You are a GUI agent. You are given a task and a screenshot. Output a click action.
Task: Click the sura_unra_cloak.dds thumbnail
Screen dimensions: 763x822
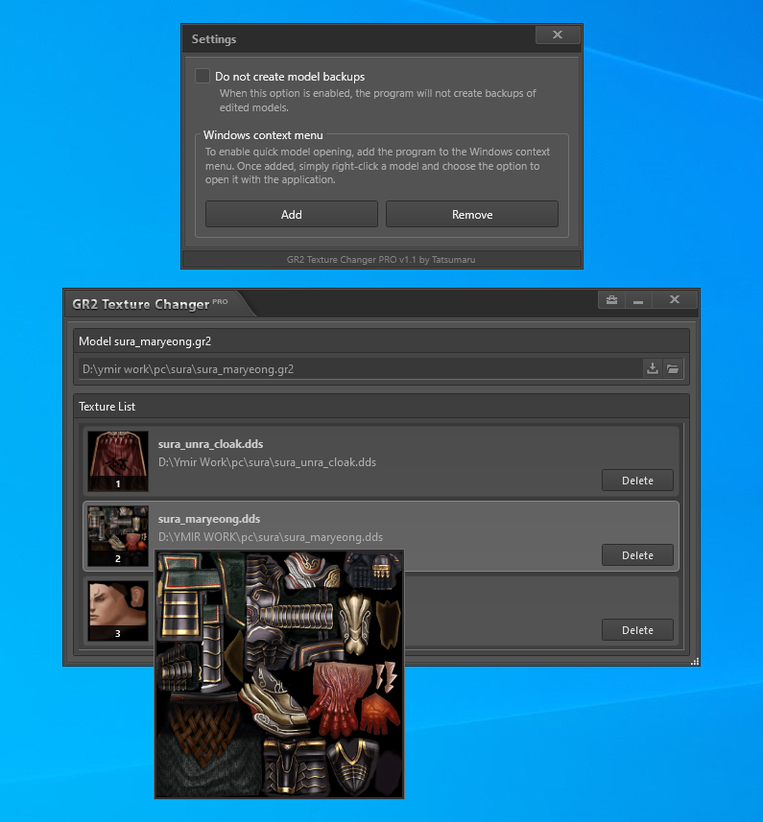118,459
